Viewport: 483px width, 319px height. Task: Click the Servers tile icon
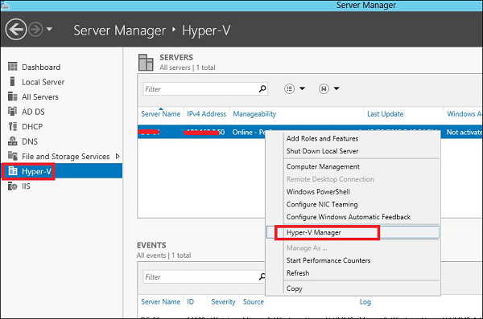click(x=146, y=63)
